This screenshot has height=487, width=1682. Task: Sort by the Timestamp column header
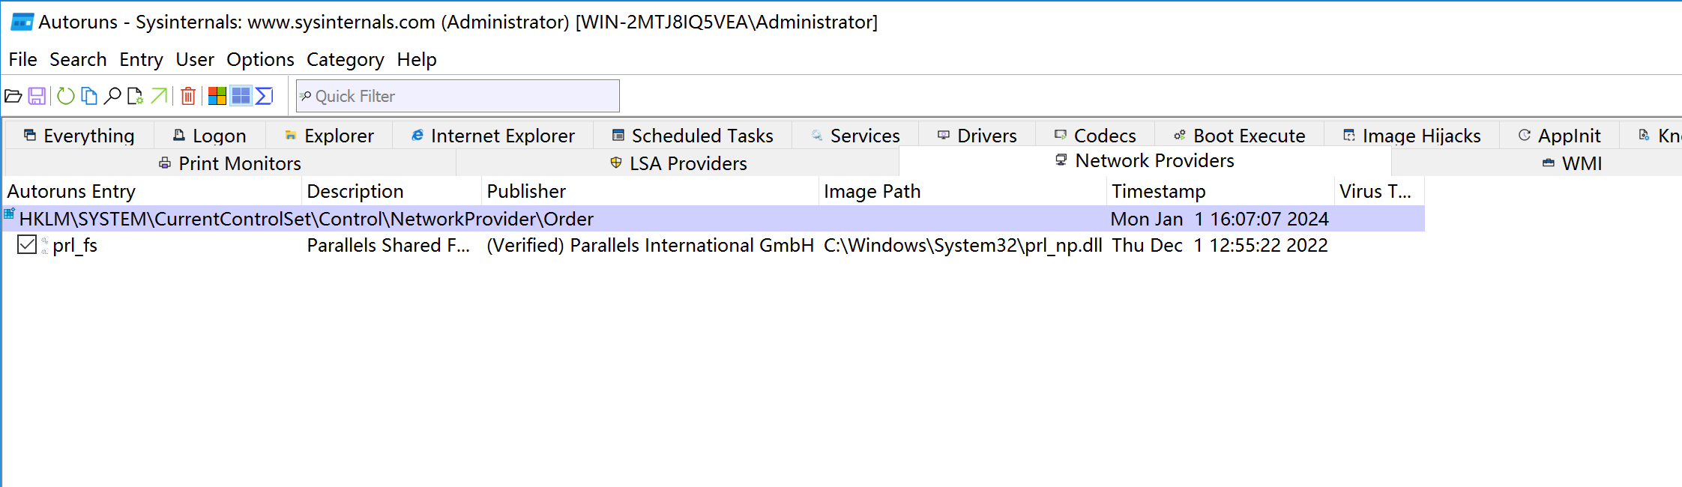[x=1158, y=191]
